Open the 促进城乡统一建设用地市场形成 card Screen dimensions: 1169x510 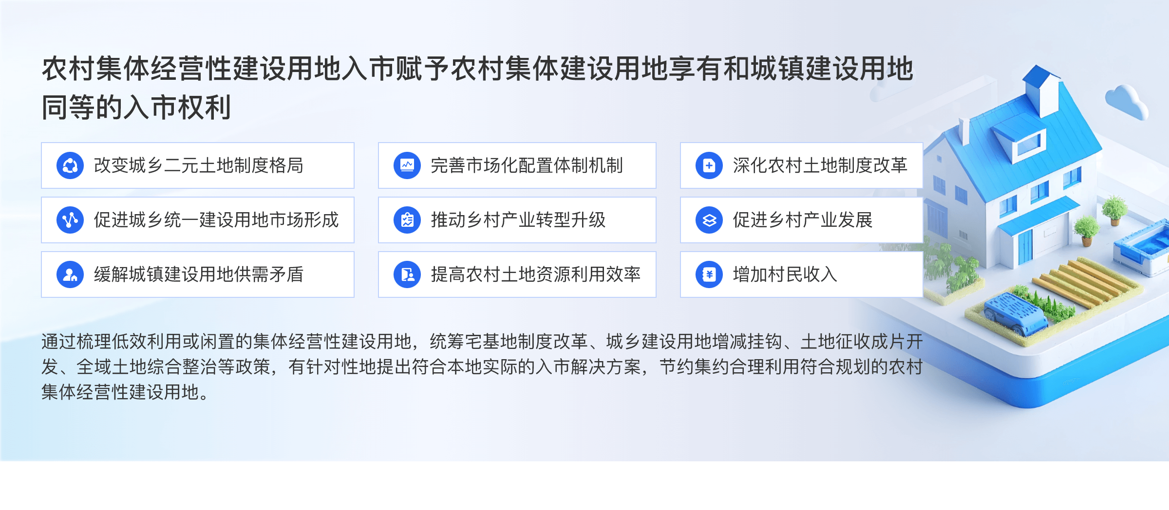click(198, 220)
